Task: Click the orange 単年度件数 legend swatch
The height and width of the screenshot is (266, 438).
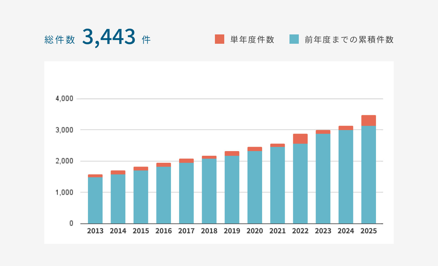Action: (220, 39)
